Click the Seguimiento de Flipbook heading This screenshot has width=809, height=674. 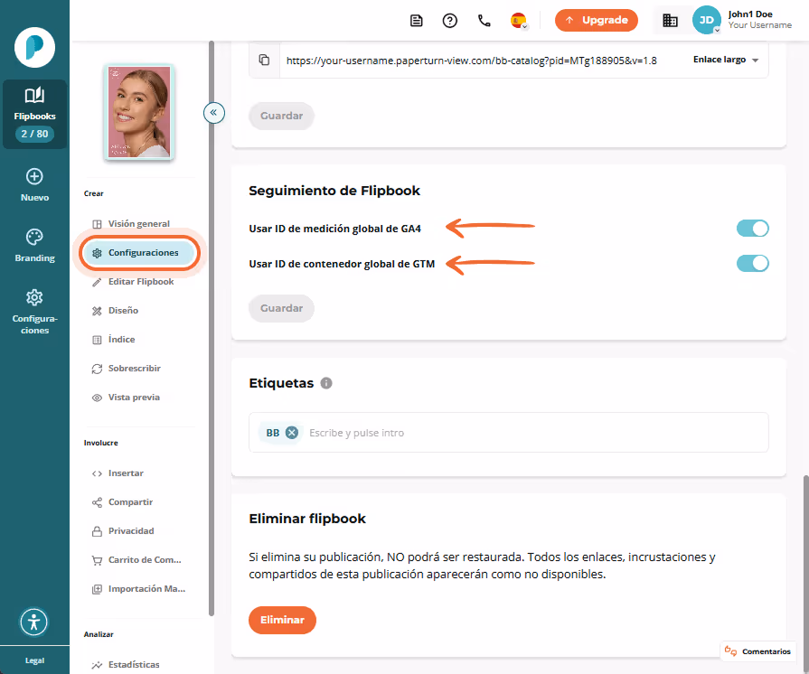[x=334, y=191]
